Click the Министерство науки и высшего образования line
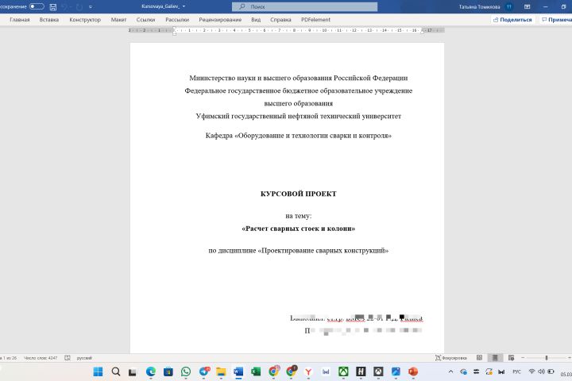Screen dimensions: 572x381 (299, 78)
